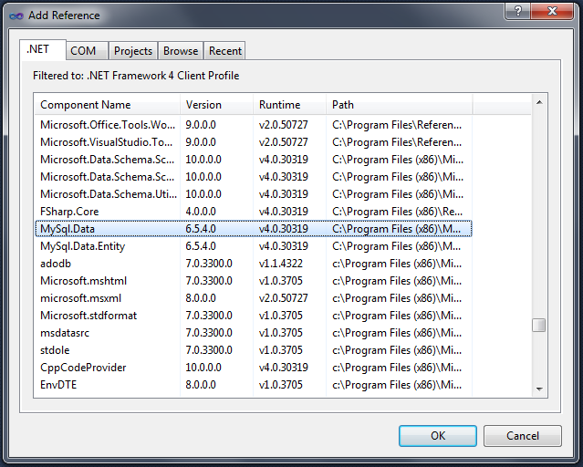Click the path cell of the stdole row
Viewport: 583px width, 467px height.
click(397, 350)
